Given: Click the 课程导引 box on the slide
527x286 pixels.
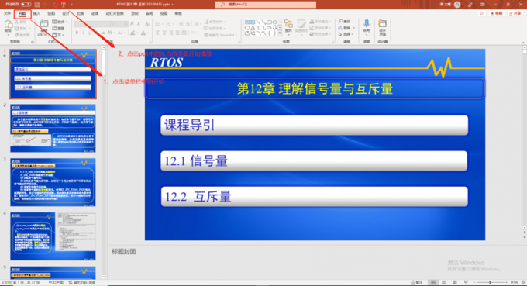Looking at the screenshot, I should (x=314, y=126).
